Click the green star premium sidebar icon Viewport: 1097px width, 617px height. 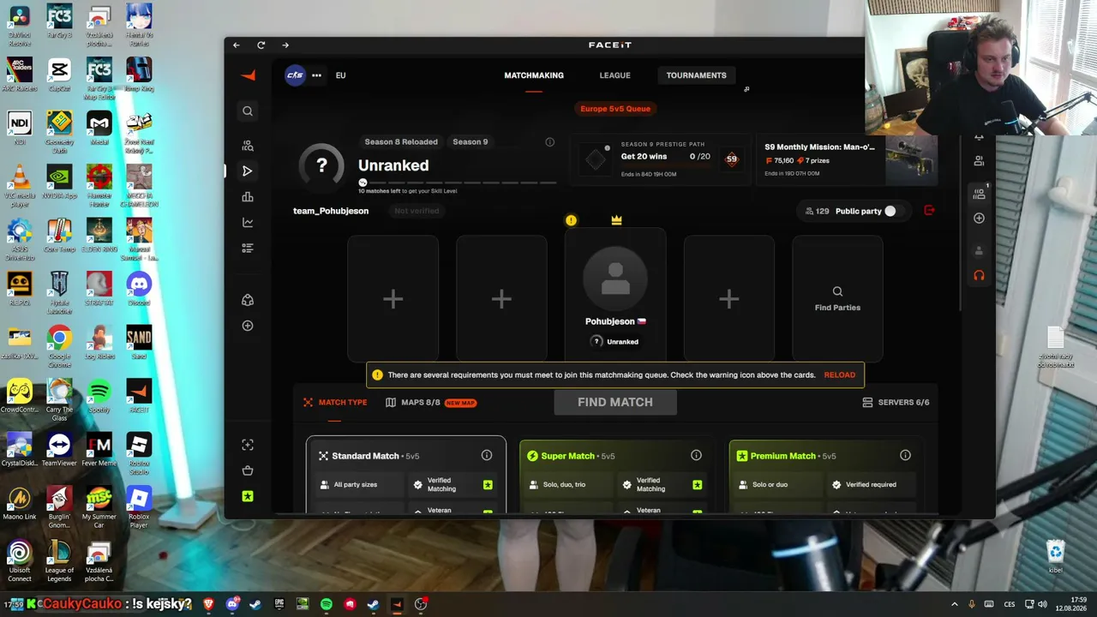pos(248,496)
